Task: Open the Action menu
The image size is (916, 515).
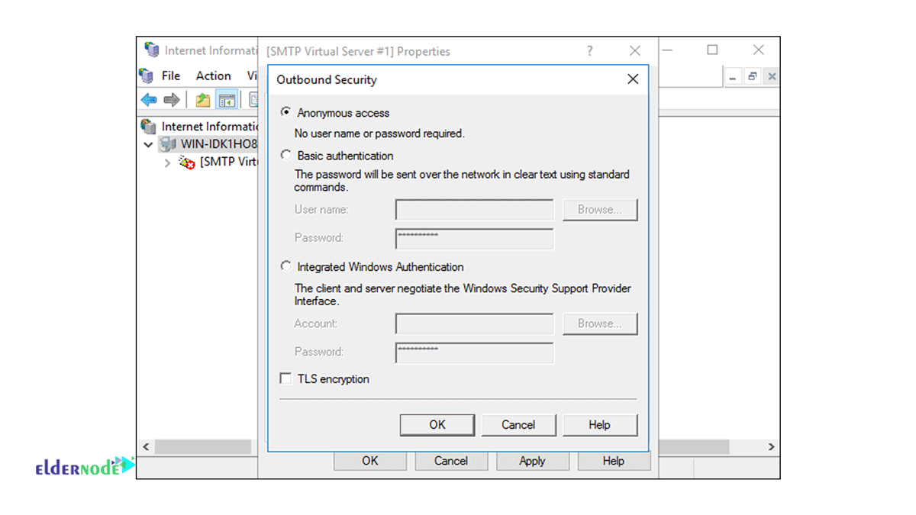Action: click(x=213, y=76)
